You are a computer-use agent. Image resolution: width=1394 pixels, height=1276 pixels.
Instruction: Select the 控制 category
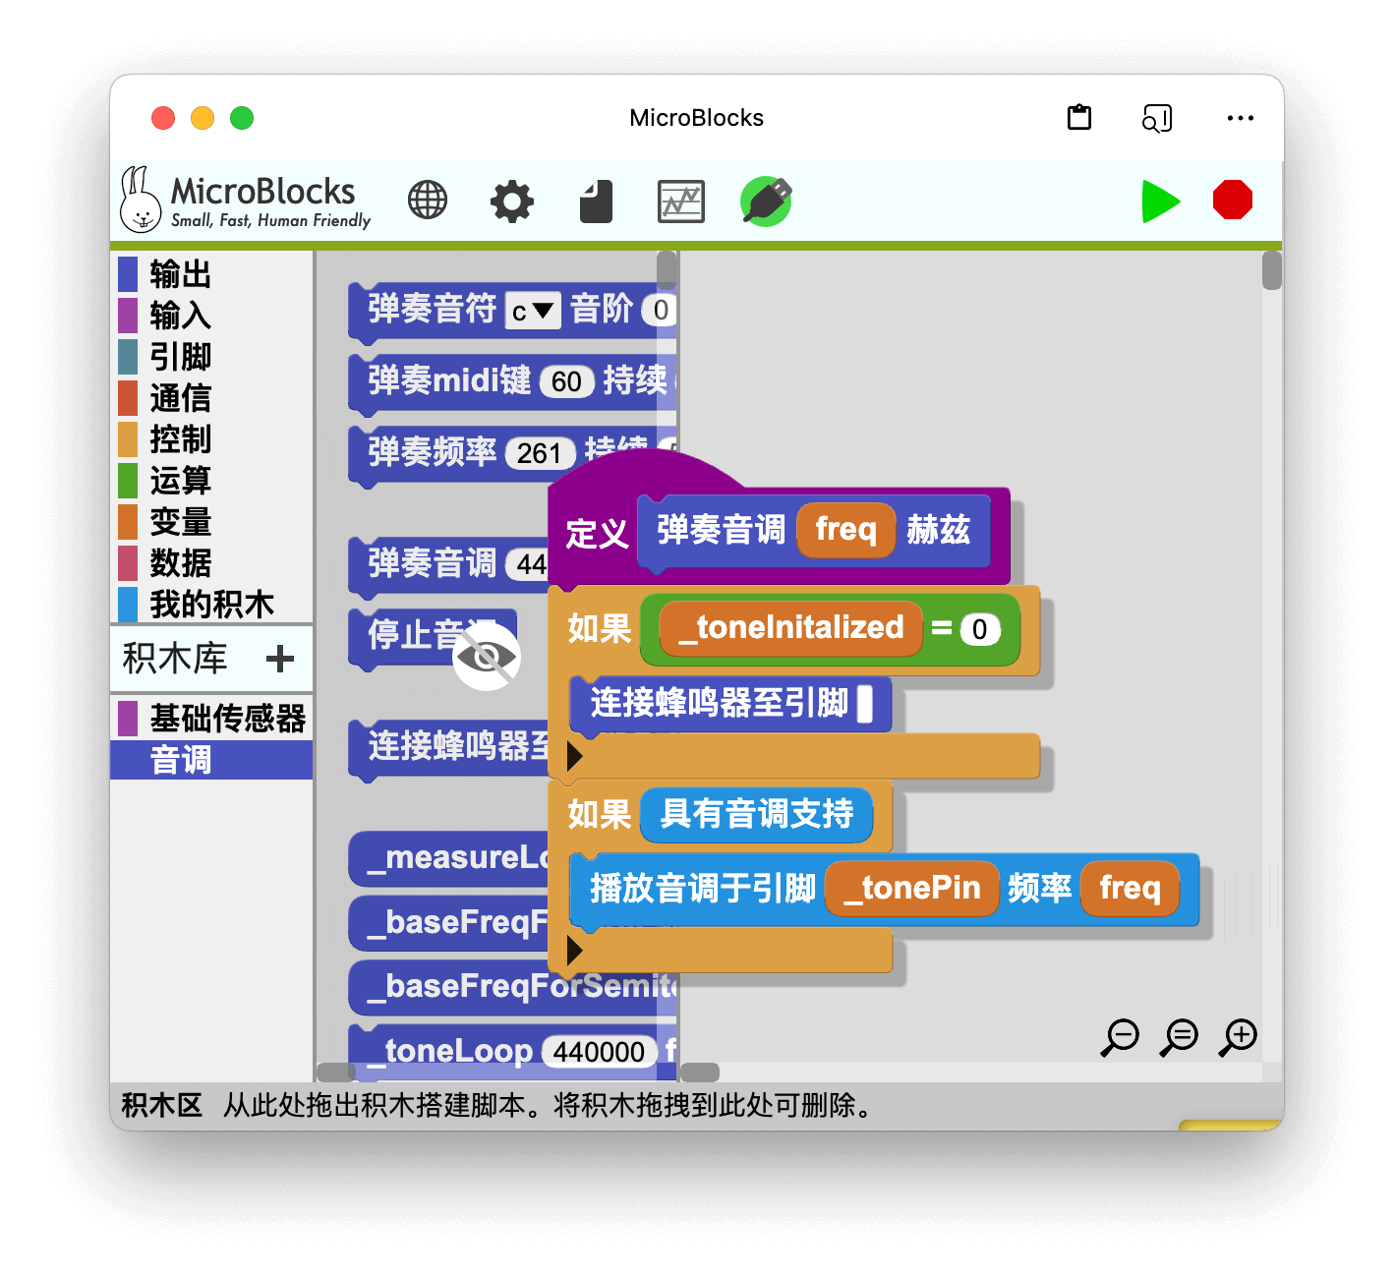tap(211, 438)
